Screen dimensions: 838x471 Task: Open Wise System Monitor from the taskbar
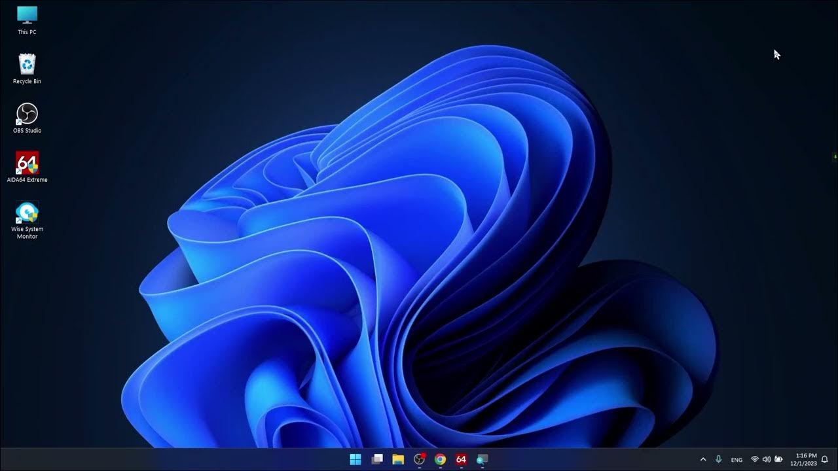pyautogui.click(x=483, y=460)
